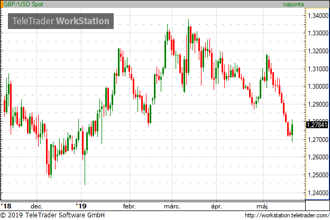330x220 pixels.
Task: Click the 1,26000 price axis label
Action: click(318, 157)
